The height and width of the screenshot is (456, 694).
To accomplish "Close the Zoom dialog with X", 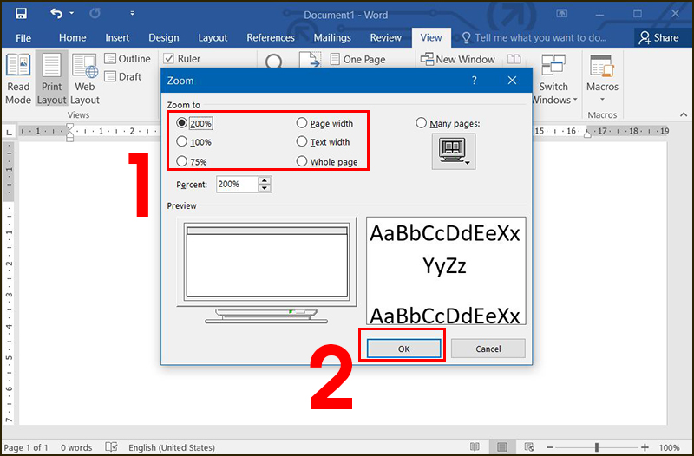I will pos(512,80).
